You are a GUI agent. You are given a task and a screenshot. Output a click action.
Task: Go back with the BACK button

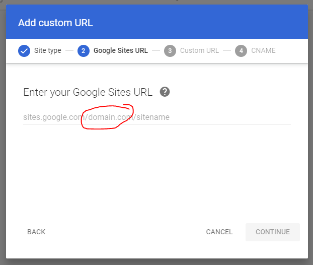click(36, 232)
